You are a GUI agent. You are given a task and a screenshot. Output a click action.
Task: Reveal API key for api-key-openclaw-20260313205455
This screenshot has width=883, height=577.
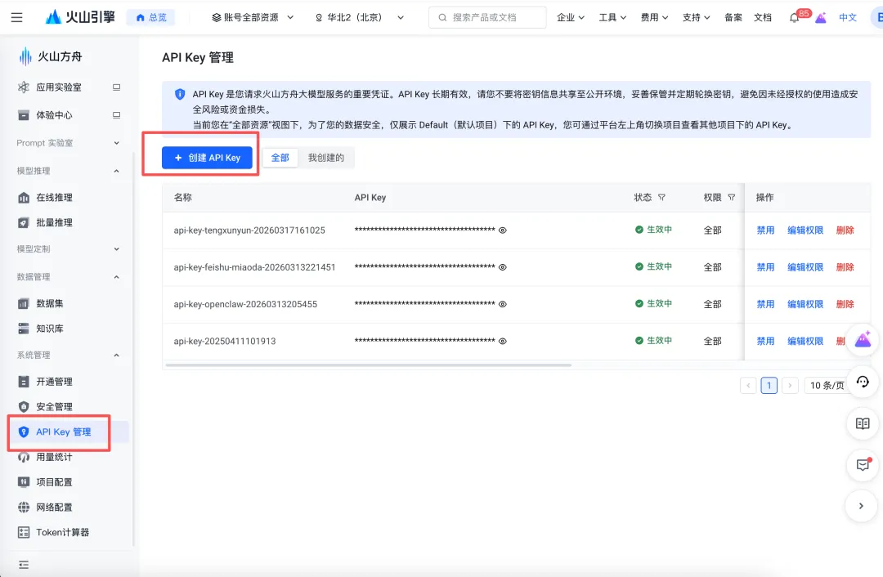coord(503,304)
